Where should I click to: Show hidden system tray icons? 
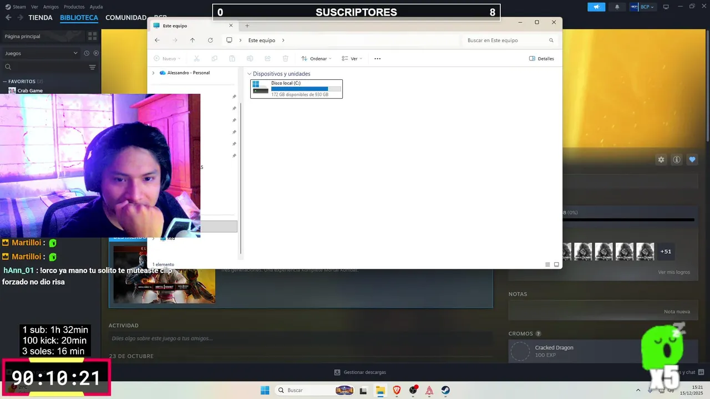638,390
